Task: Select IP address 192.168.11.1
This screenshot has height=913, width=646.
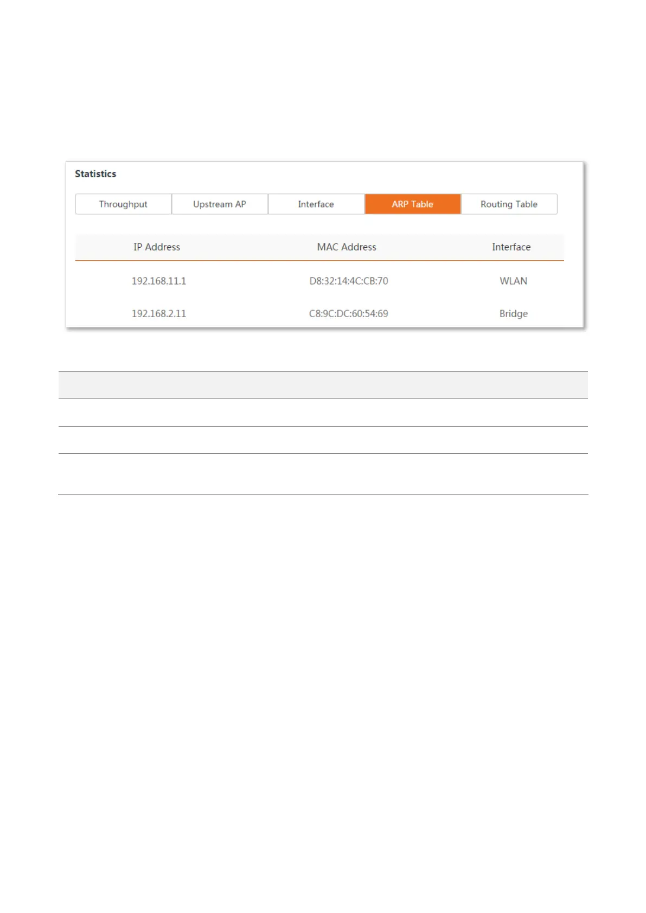Action: 159,281
